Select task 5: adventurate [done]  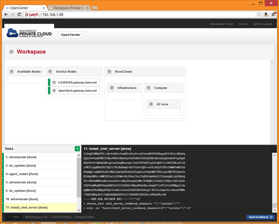click(39, 182)
